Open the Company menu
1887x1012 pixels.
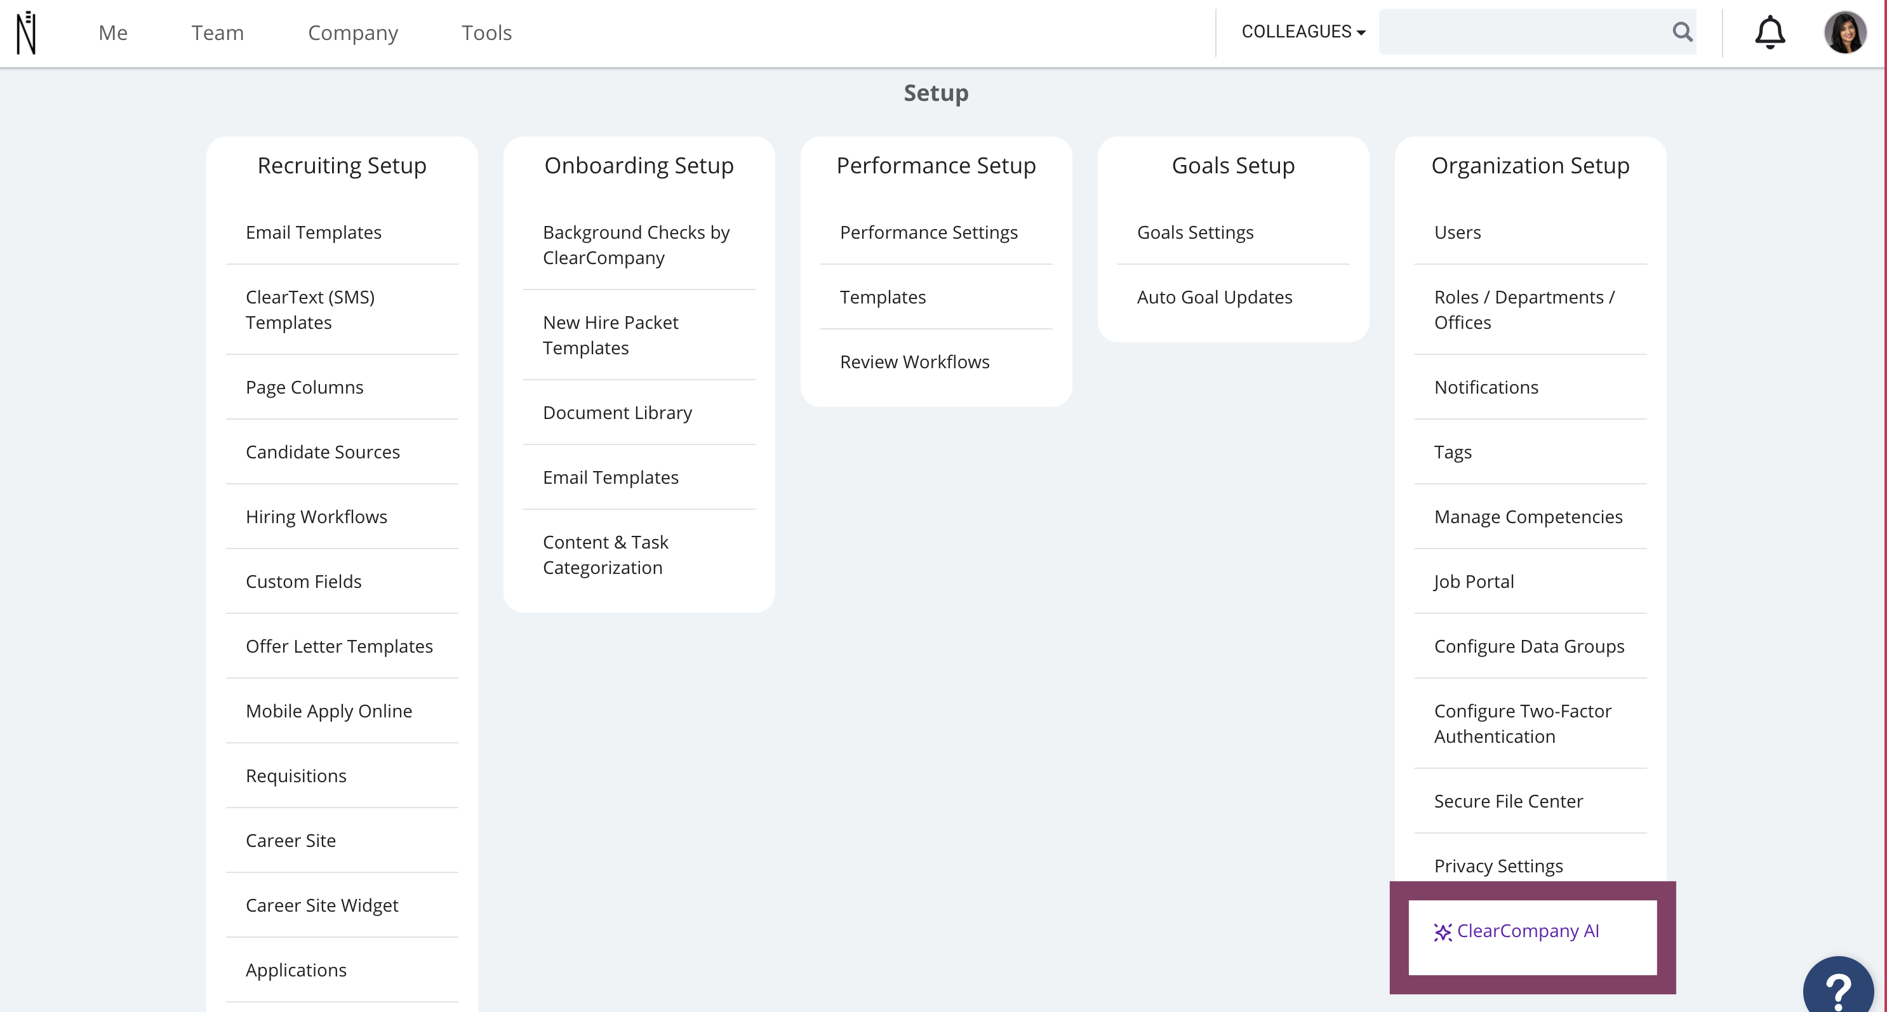tap(353, 33)
